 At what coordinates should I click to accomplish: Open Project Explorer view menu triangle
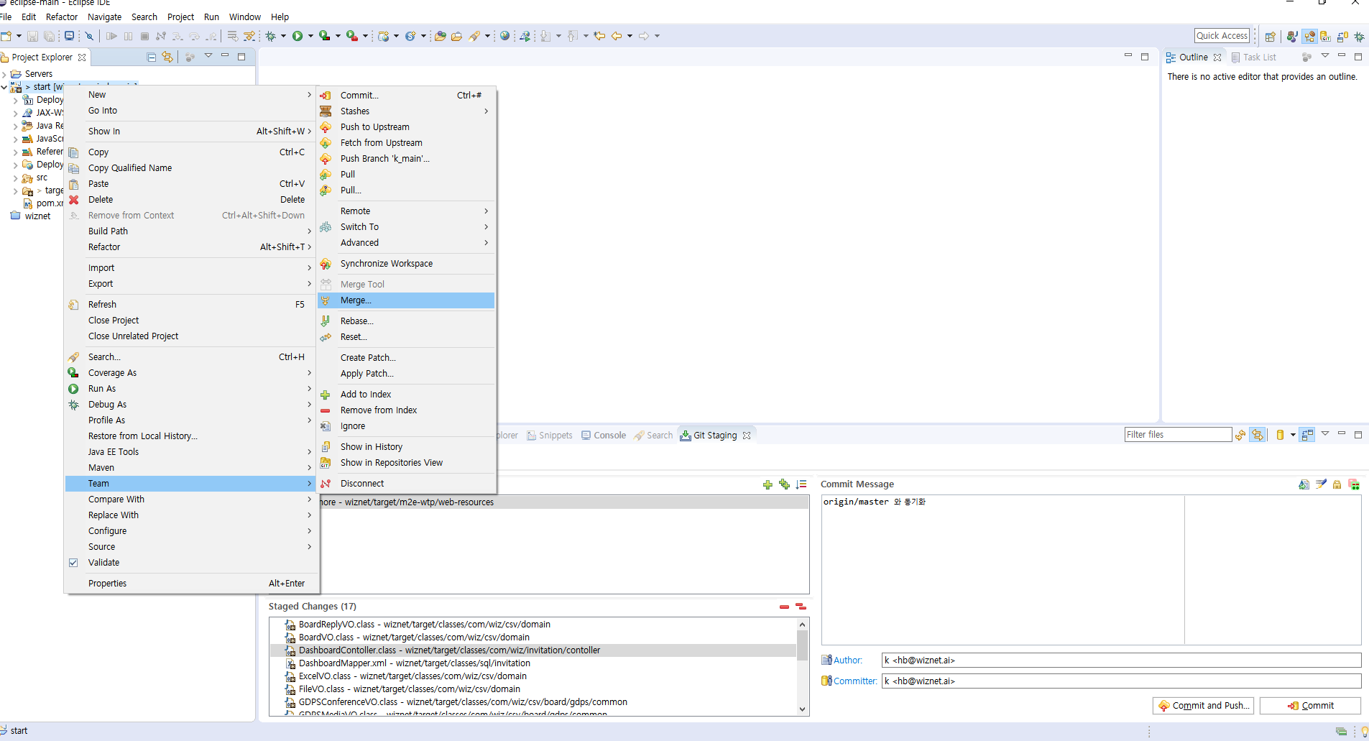(x=208, y=55)
